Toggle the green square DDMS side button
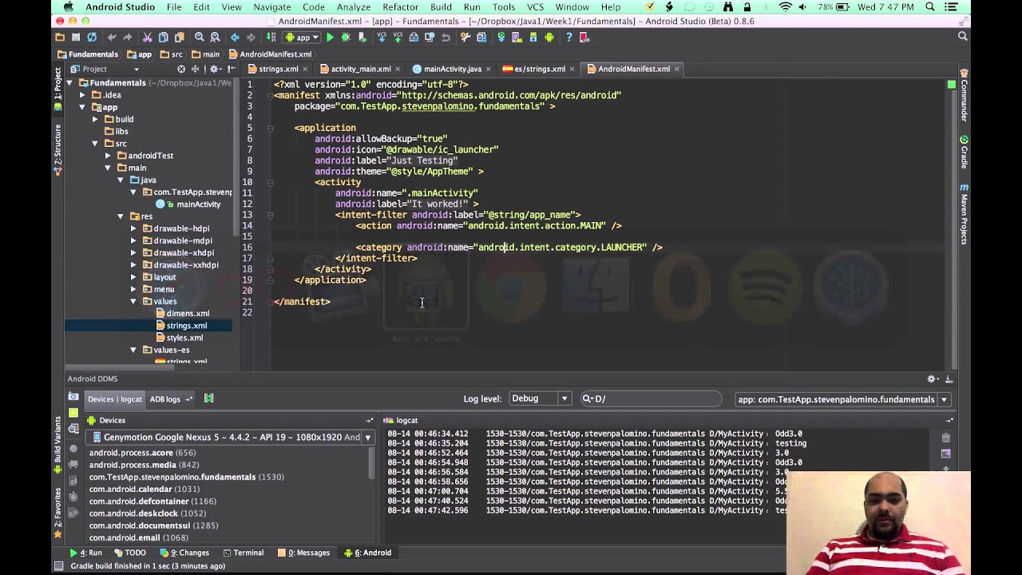 click(73, 413)
